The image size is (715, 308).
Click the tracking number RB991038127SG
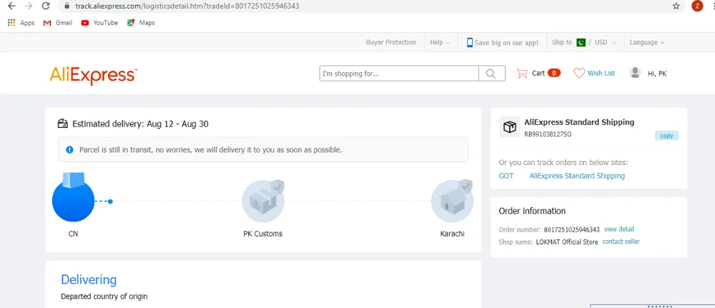click(x=548, y=134)
